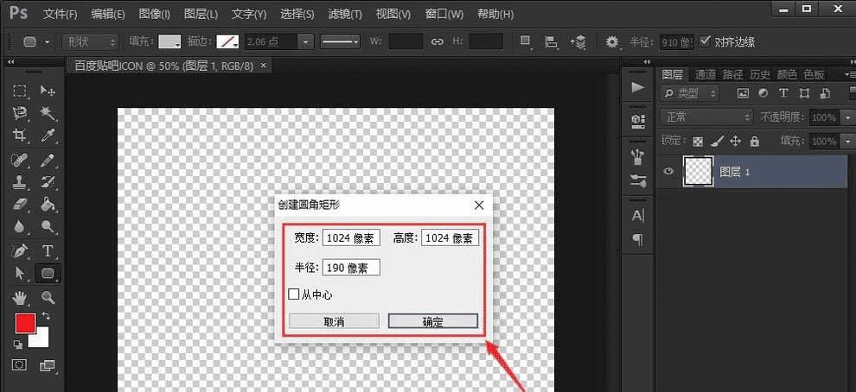This screenshot has height=392, width=856.
Task: Select the Eraser tool
Action: 20,204
